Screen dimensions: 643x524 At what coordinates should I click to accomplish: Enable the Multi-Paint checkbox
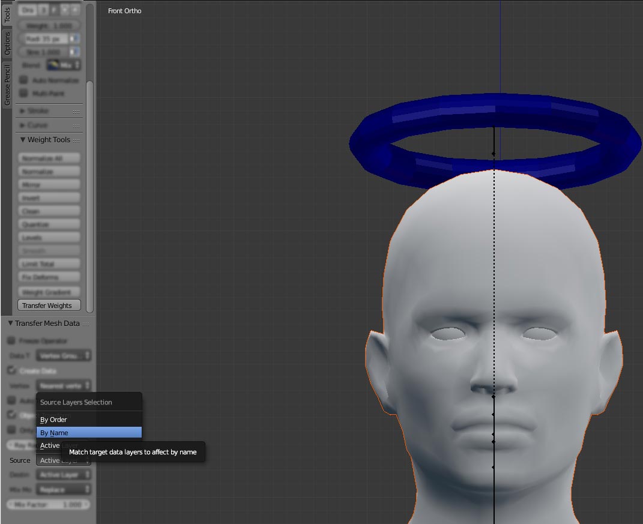point(24,94)
